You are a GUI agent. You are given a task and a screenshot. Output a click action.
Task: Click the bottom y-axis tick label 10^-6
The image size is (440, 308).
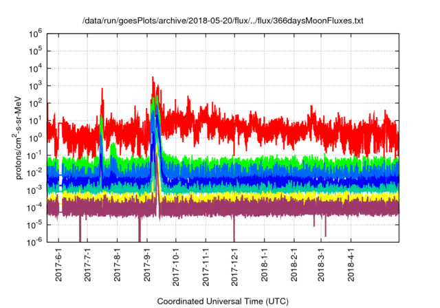coord(35,241)
